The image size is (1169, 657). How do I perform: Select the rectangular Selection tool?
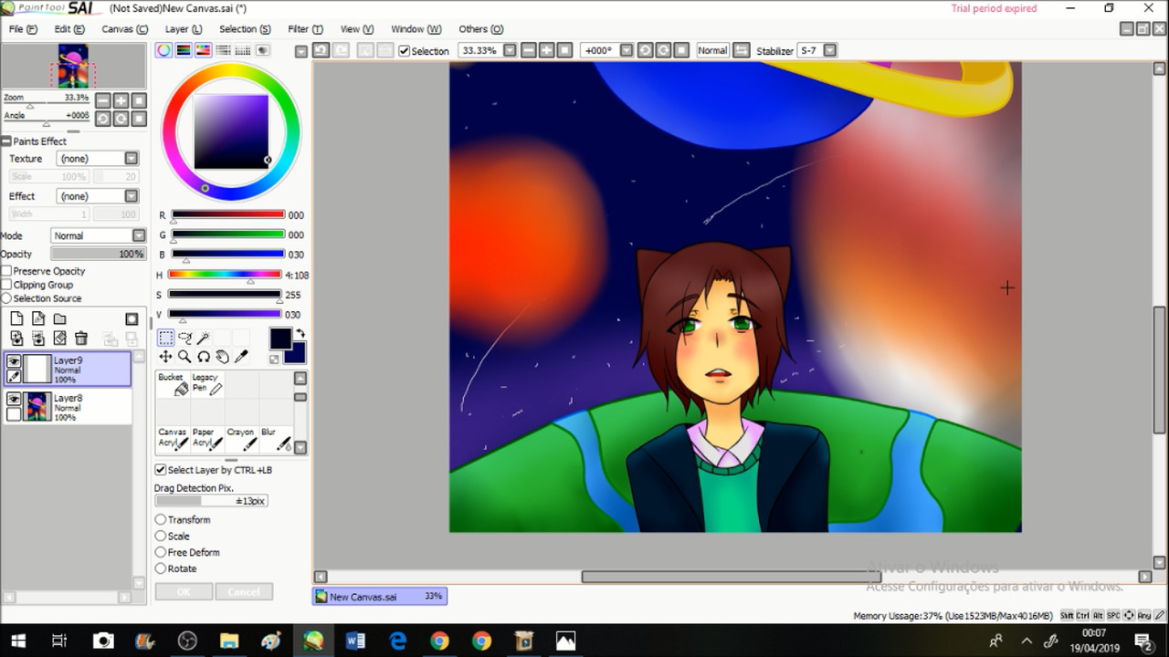coord(165,339)
